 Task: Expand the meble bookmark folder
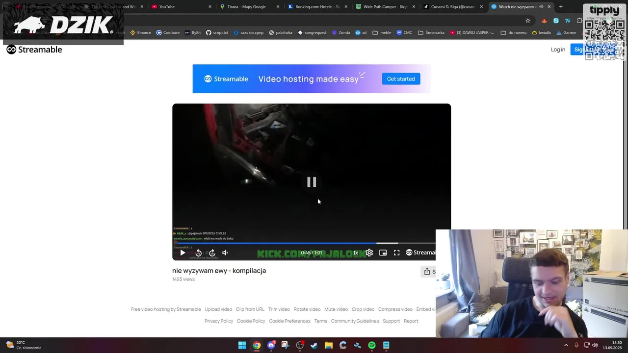[382, 33]
